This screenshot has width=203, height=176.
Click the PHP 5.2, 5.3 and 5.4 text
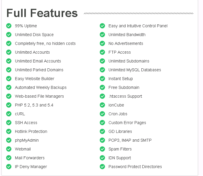point(34,105)
